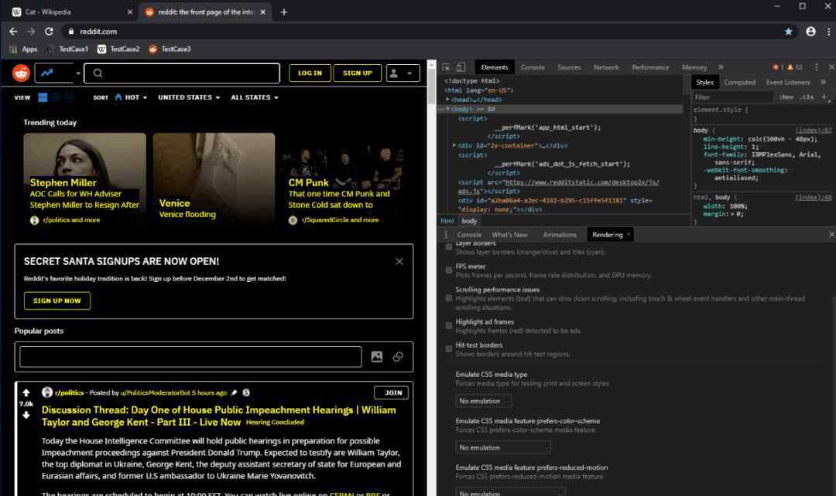The height and width of the screenshot is (496, 836).
Task: Enable the Scrolling performance issues checkbox
Action: click(x=449, y=298)
